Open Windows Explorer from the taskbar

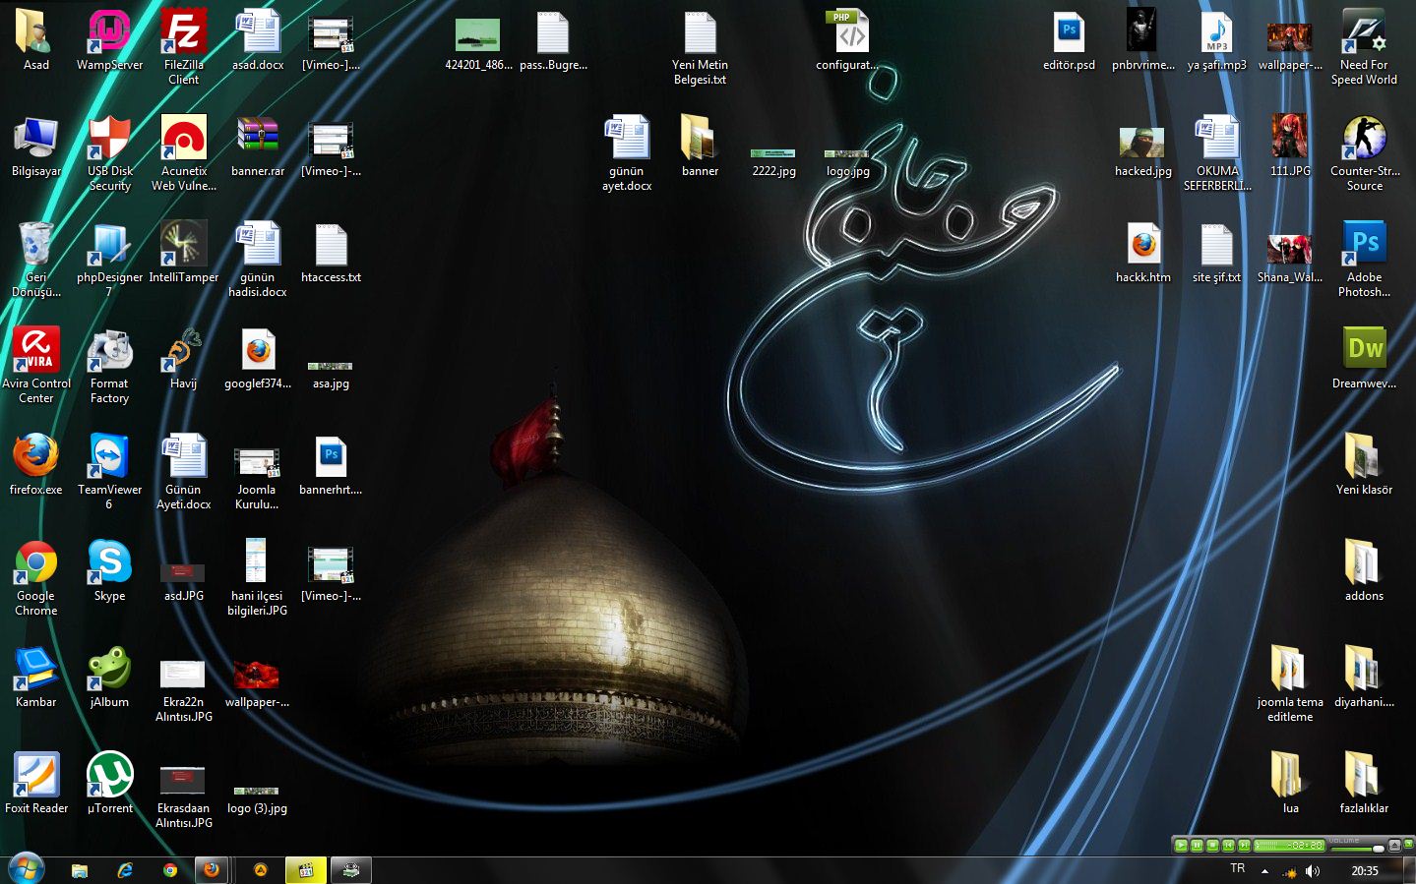(x=80, y=870)
